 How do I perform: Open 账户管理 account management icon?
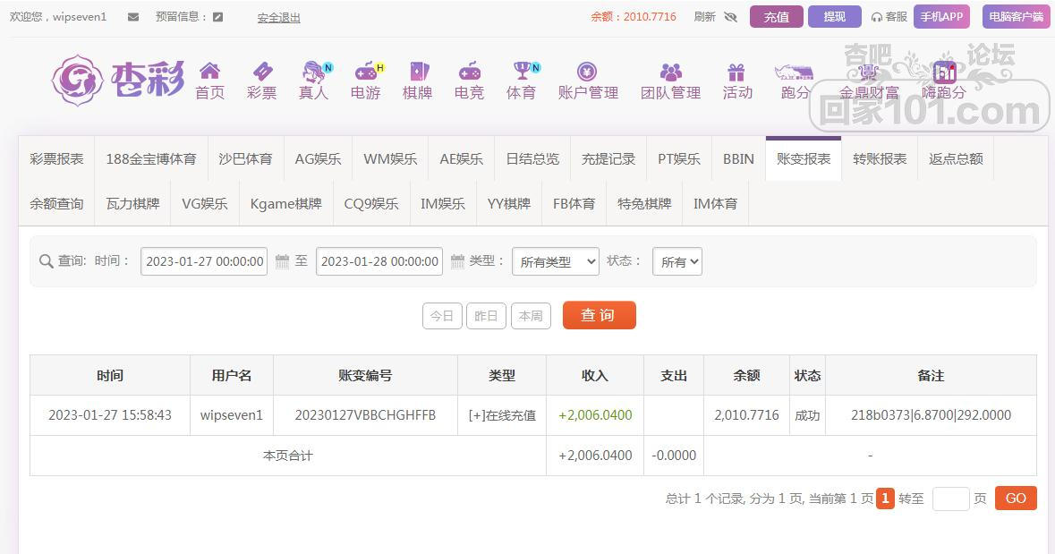pyautogui.click(x=587, y=71)
